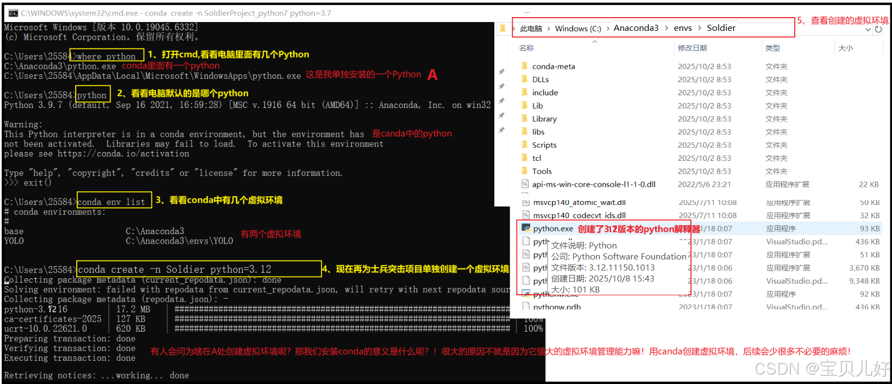Viewport: 892px width, 384px height.
Task: Select the Lib folder name
Action: click(537, 106)
